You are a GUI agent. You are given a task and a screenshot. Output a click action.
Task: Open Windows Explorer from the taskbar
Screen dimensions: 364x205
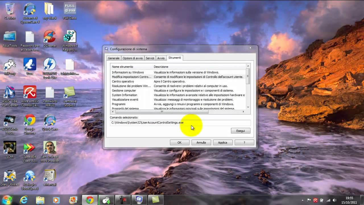[x=40, y=200]
